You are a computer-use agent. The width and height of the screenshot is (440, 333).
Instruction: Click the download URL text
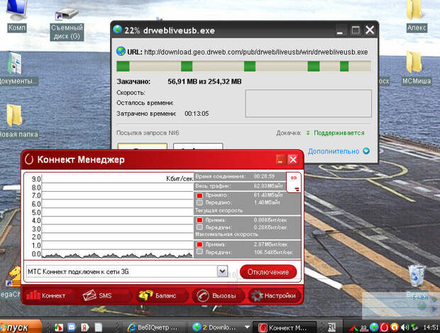pyautogui.click(x=256, y=52)
